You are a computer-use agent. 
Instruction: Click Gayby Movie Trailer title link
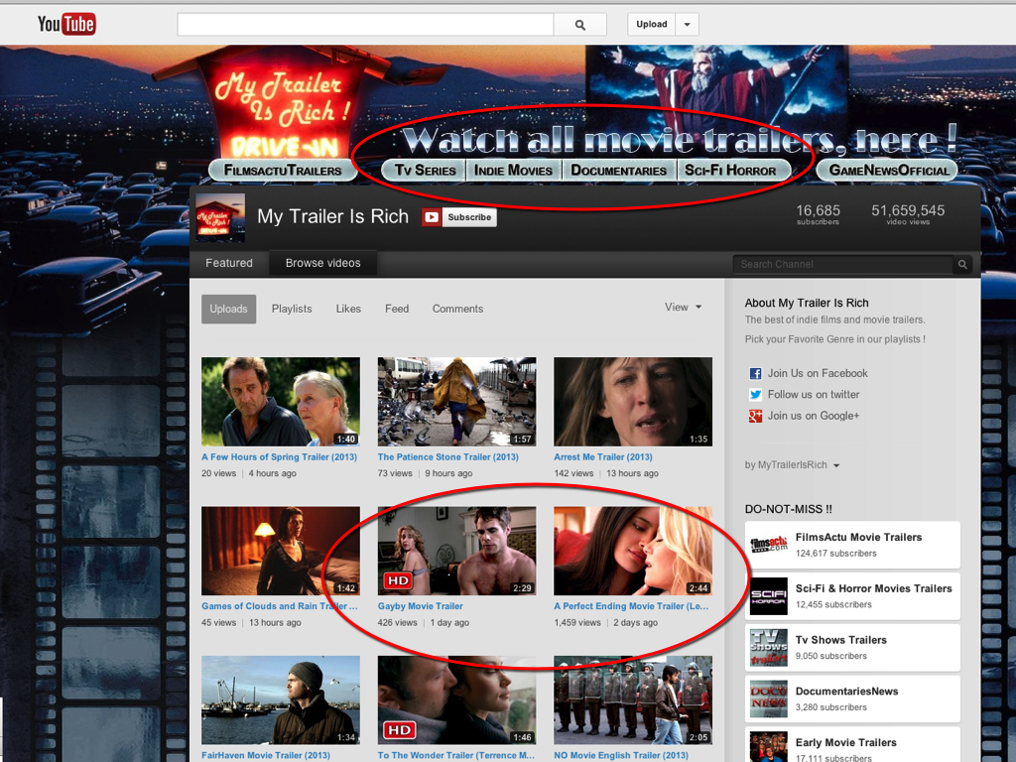421,606
